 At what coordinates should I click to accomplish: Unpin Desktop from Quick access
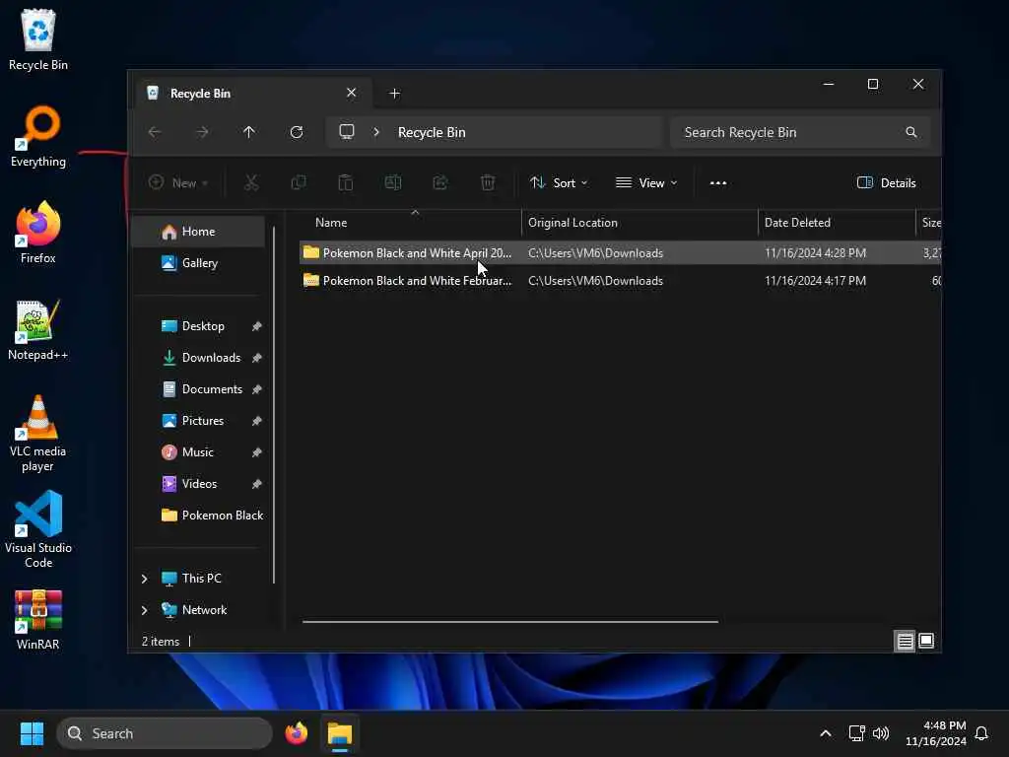(x=257, y=326)
